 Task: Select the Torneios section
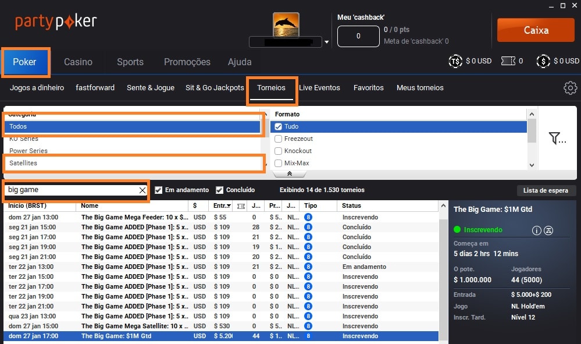click(x=271, y=88)
